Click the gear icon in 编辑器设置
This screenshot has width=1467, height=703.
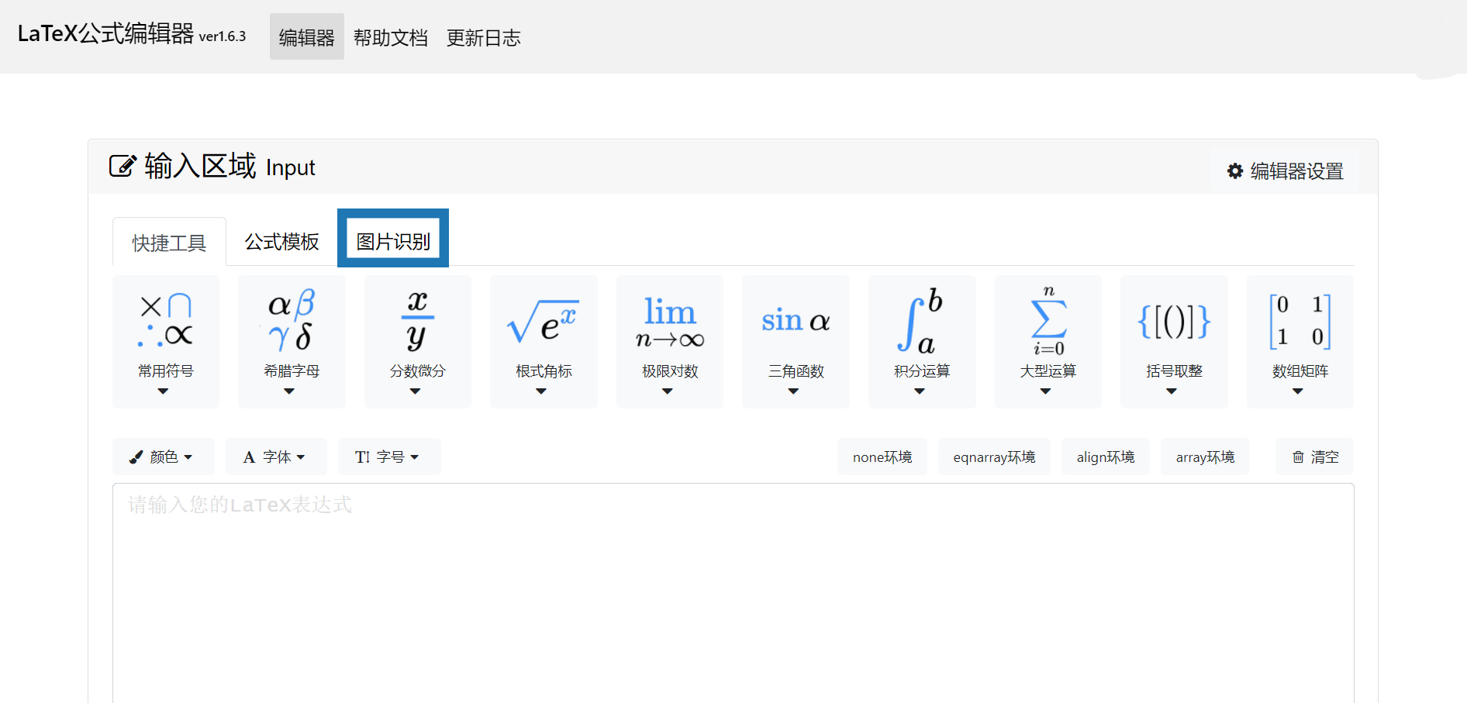pos(1235,171)
